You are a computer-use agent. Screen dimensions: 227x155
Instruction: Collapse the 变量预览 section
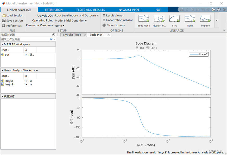click(2, 96)
